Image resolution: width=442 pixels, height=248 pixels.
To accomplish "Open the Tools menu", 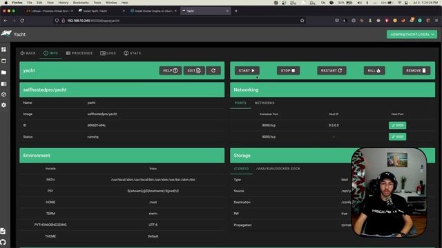I will click(x=97, y=3).
